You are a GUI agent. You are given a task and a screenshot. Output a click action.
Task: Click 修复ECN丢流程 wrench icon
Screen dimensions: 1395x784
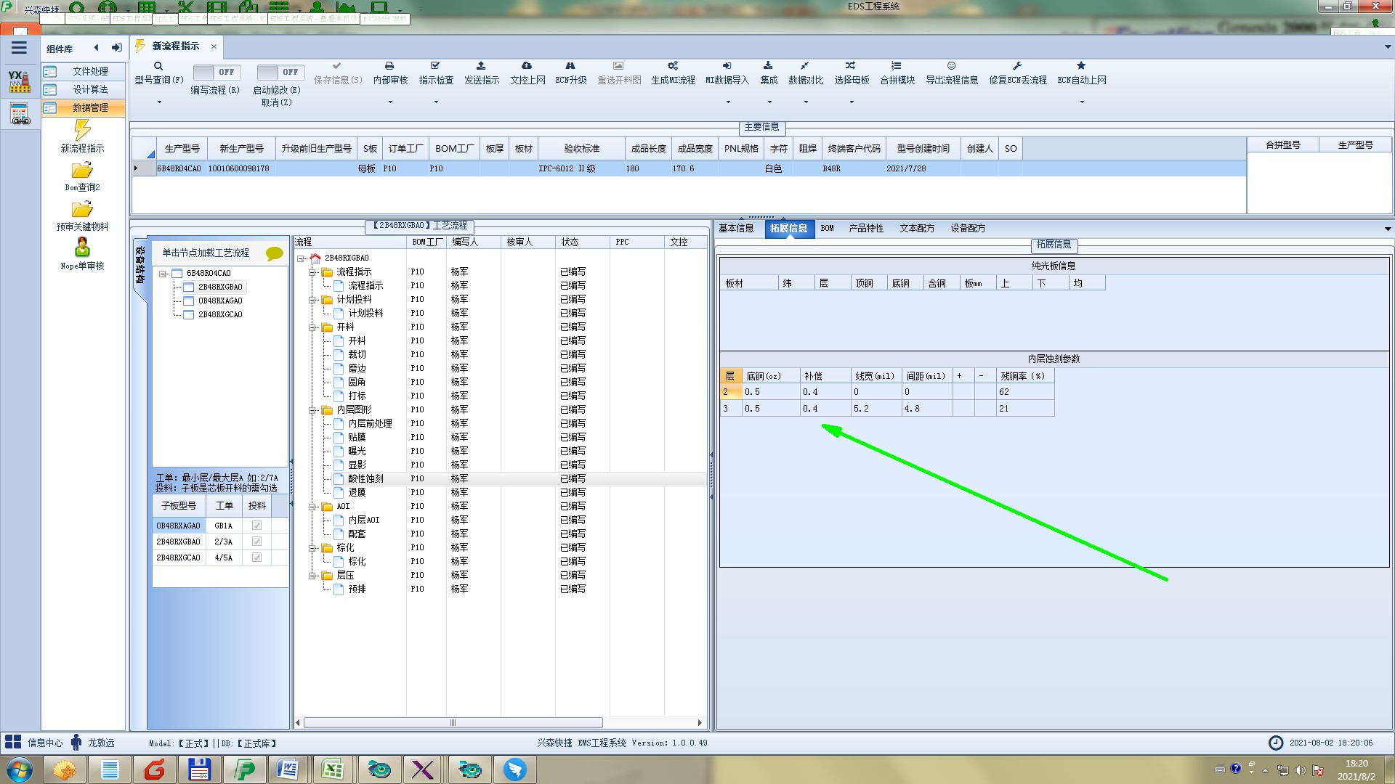pos(1017,66)
